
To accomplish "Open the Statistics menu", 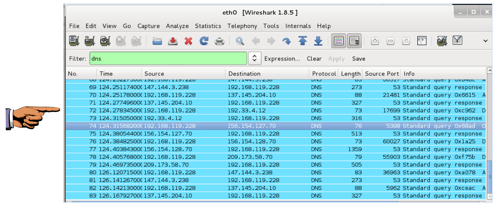I will (x=208, y=26).
